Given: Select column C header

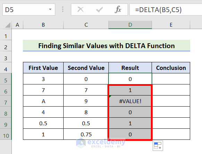Looking at the screenshot, I should pos(86,25).
